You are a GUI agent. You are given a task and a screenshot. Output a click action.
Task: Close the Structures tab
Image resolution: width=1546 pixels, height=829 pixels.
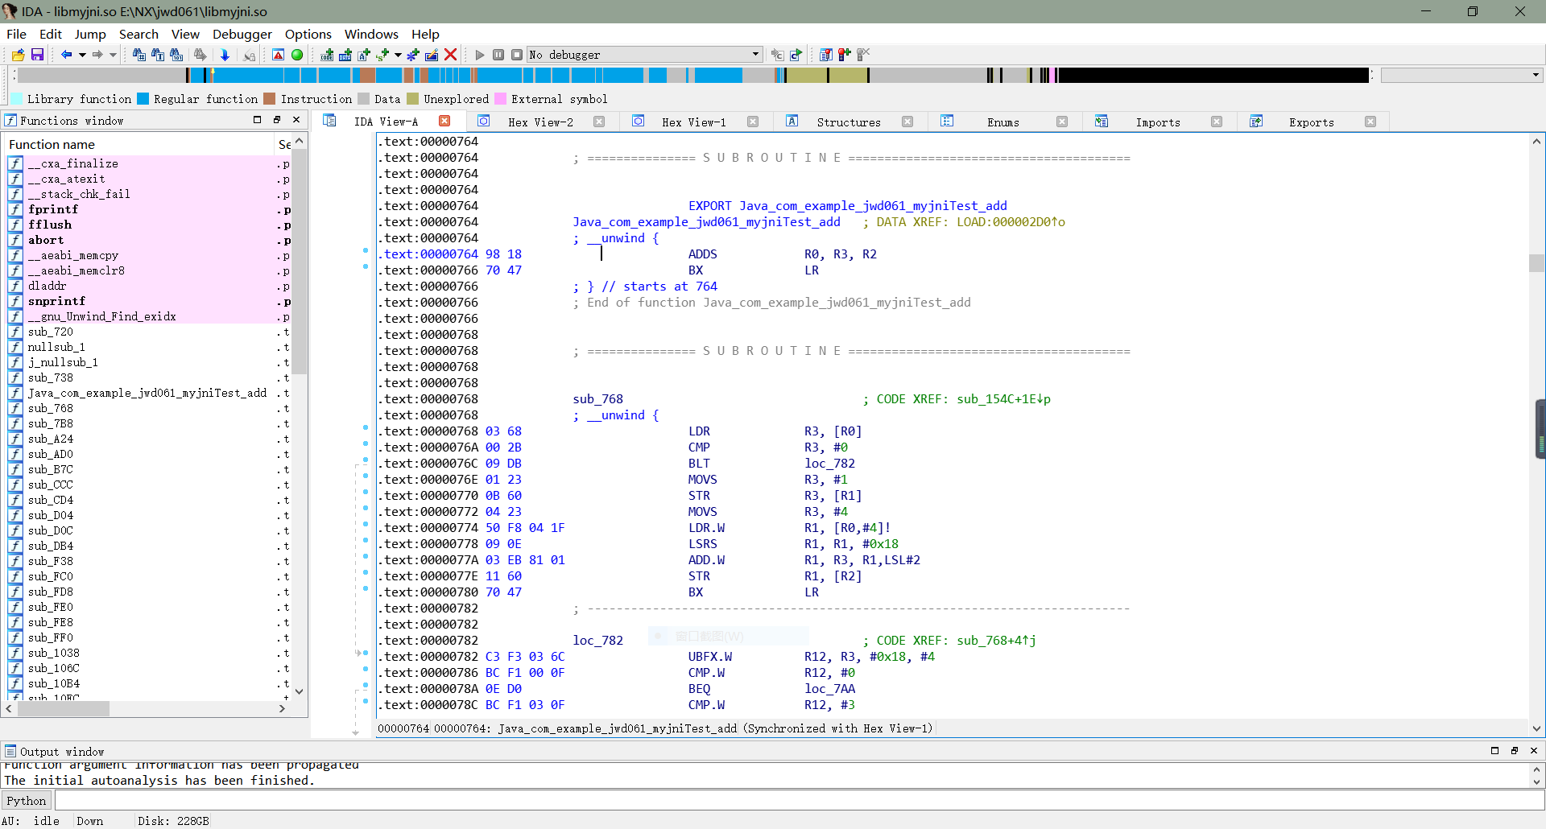click(907, 122)
